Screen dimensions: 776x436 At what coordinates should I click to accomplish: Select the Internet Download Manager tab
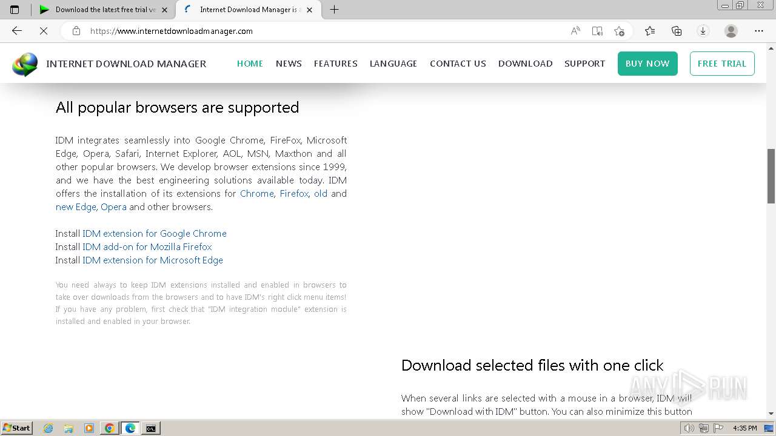(x=242, y=10)
